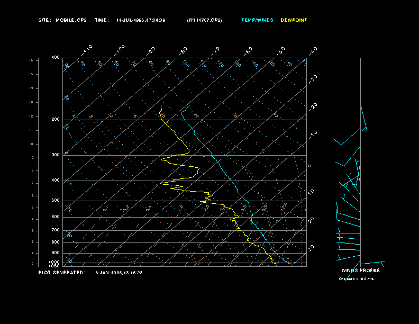419x324 pixels.
Task: Click the -10 temperature label on right edge
Action: (313, 135)
